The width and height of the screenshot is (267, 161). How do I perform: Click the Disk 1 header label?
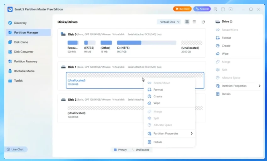click(x=72, y=67)
